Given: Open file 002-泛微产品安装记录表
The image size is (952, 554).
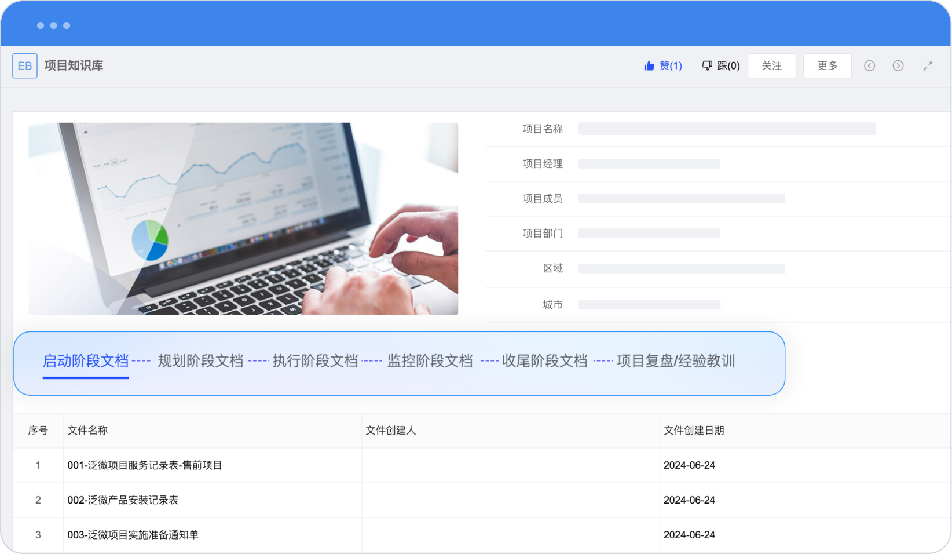Looking at the screenshot, I should click(x=123, y=500).
